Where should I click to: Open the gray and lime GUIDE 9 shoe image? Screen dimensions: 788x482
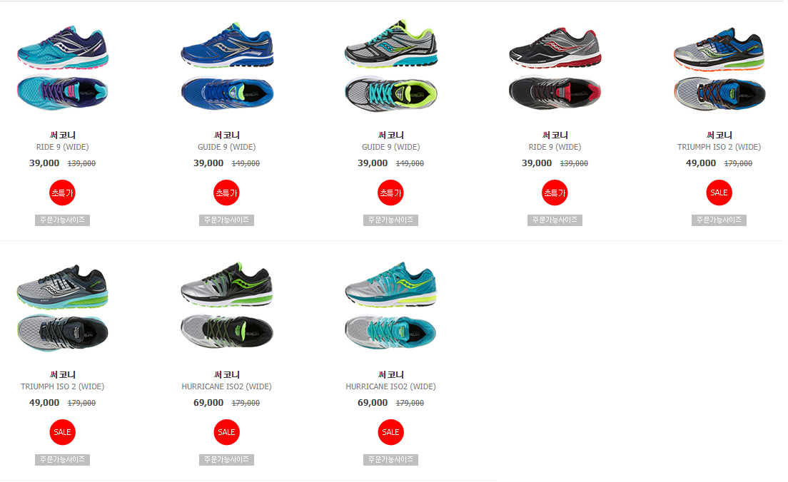tap(391, 66)
